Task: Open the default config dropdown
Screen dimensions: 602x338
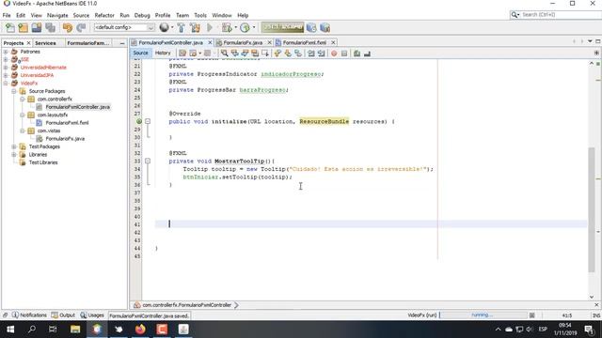Action: coord(124,27)
